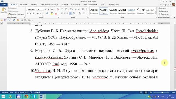
Task: Toggle bulleted list formatting
Action: click(x=62, y=9)
